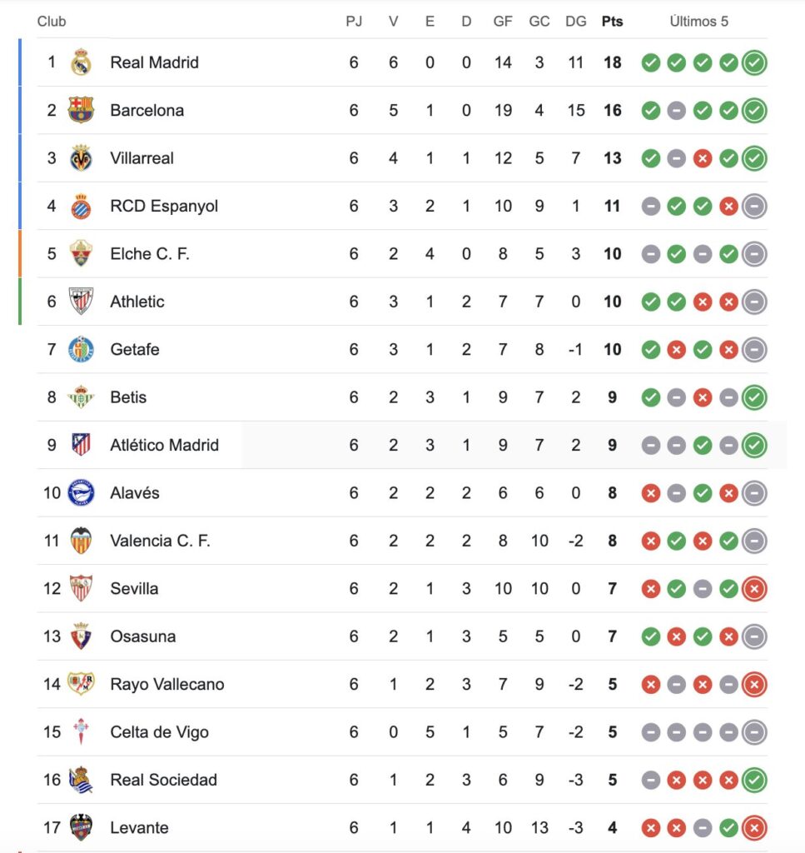This screenshot has width=805, height=853.
Task: Click the Levante club crest
Action: pyautogui.click(x=81, y=828)
